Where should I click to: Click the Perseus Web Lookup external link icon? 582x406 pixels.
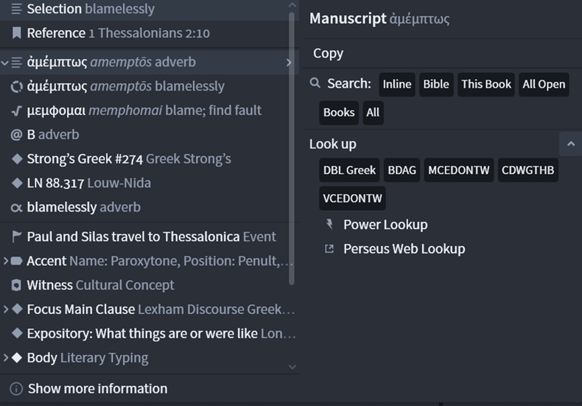pyautogui.click(x=329, y=248)
